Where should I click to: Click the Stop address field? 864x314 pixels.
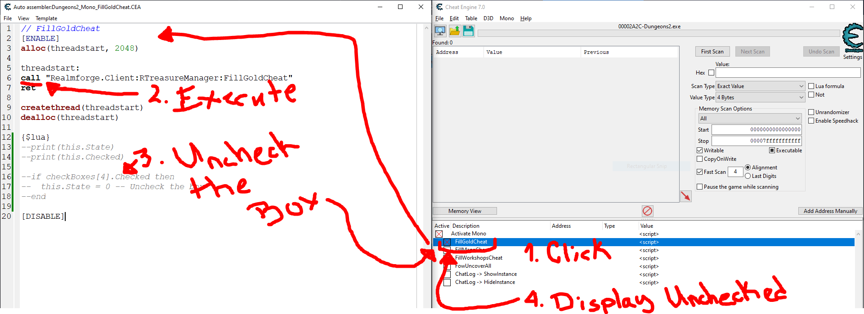coord(757,141)
